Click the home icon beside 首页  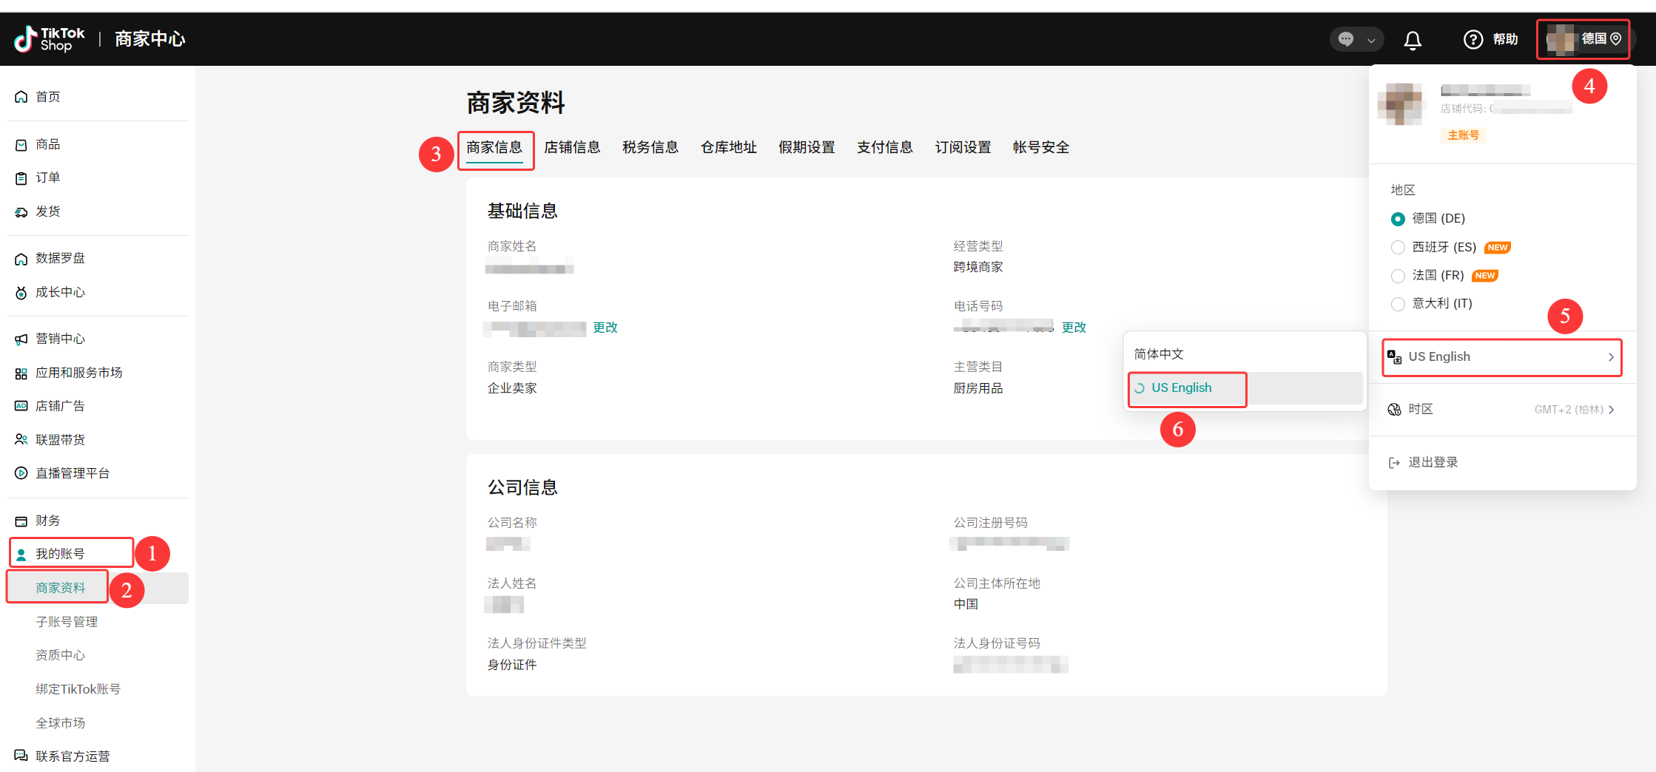click(21, 97)
